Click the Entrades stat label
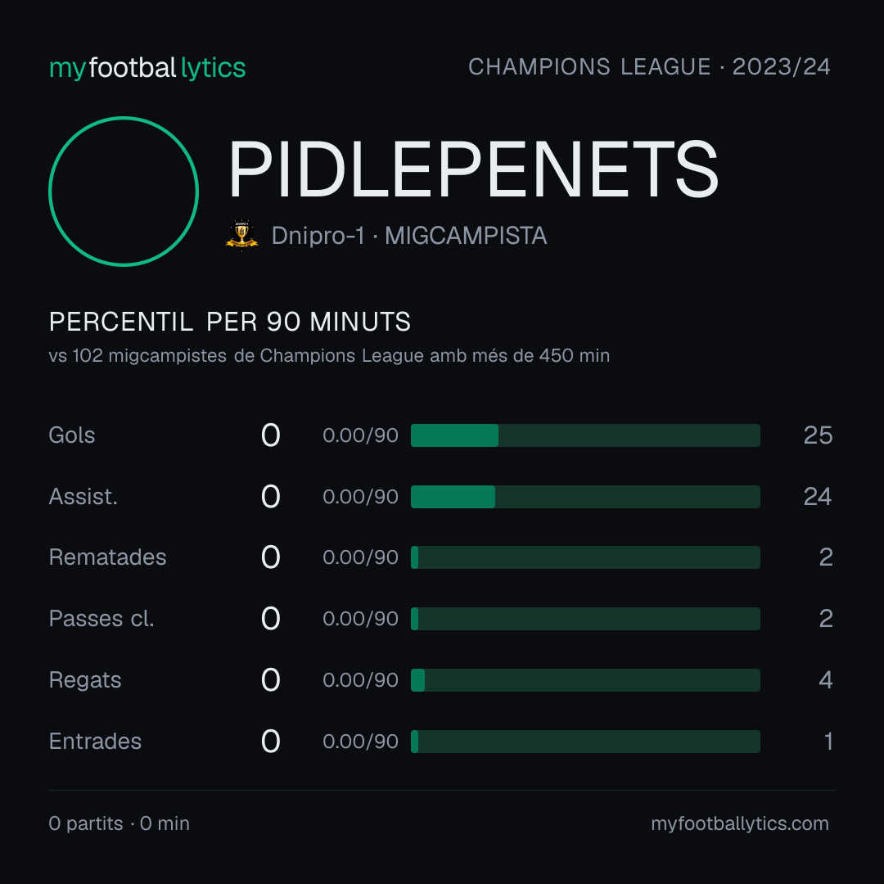 pos(95,742)
